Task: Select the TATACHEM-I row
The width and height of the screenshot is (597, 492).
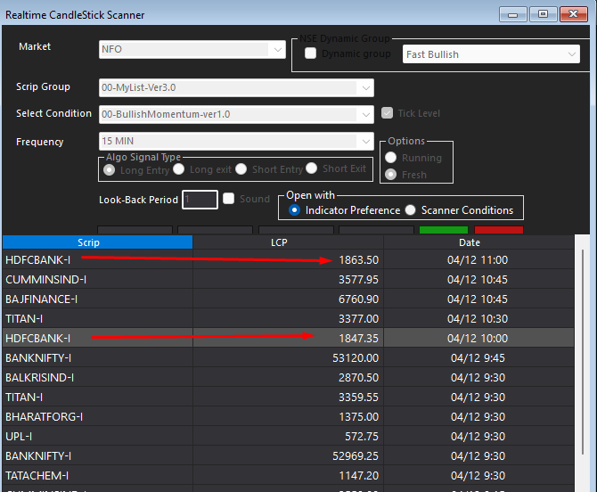Action: (288, 476)
